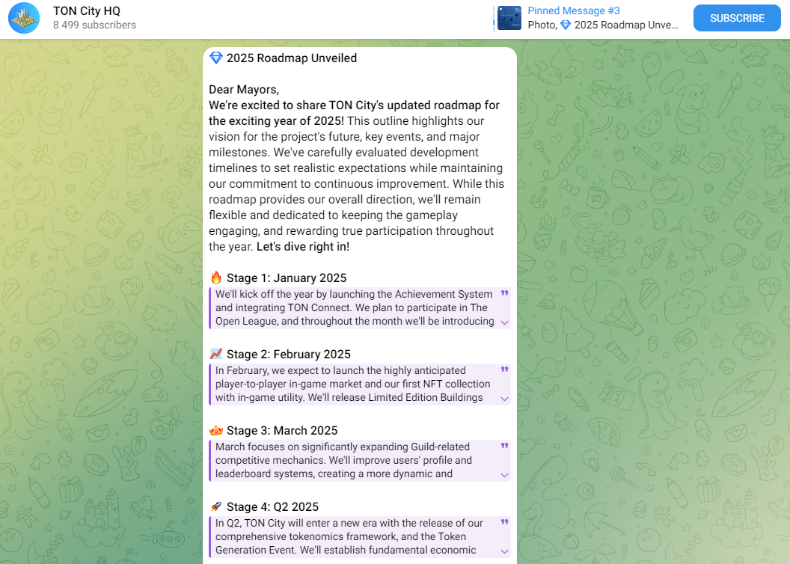Viewport: 790px width, 564px height.
Task: Click the fire emoji next to Stage 1
Action: (216, 278)
